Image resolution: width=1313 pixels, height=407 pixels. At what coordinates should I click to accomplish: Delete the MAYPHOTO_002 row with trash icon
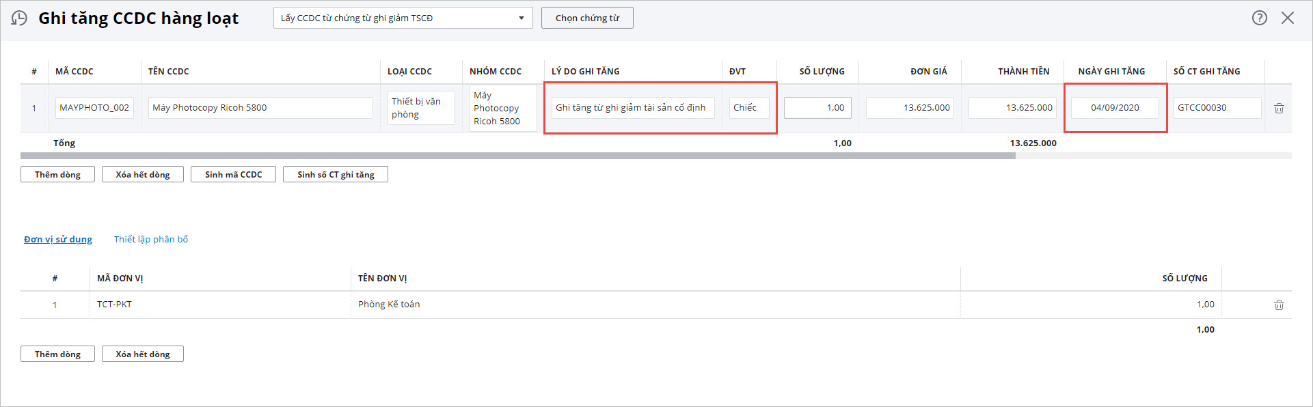coord(1278,108)
